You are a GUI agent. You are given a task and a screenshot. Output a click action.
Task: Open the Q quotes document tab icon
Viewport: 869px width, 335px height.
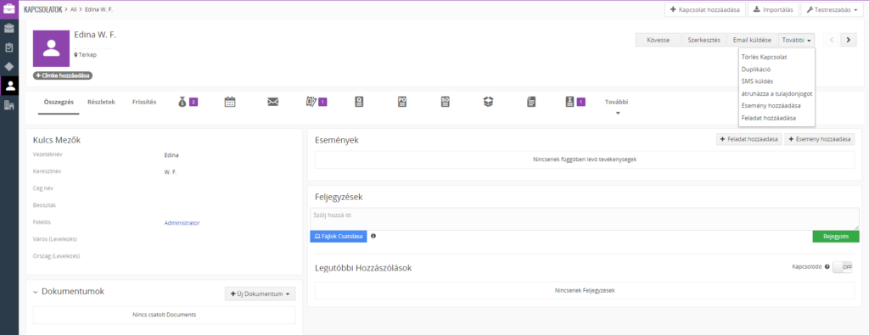359,102
